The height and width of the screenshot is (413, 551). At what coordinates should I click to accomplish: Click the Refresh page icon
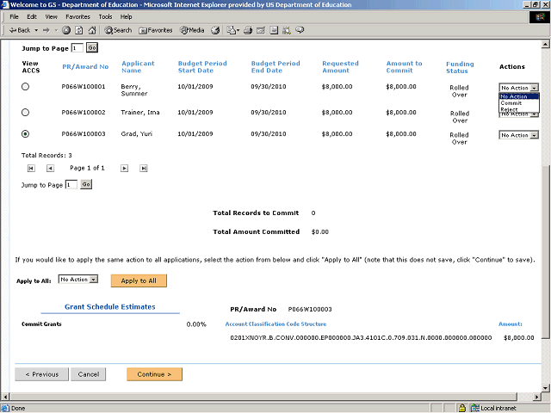(79, 30)
